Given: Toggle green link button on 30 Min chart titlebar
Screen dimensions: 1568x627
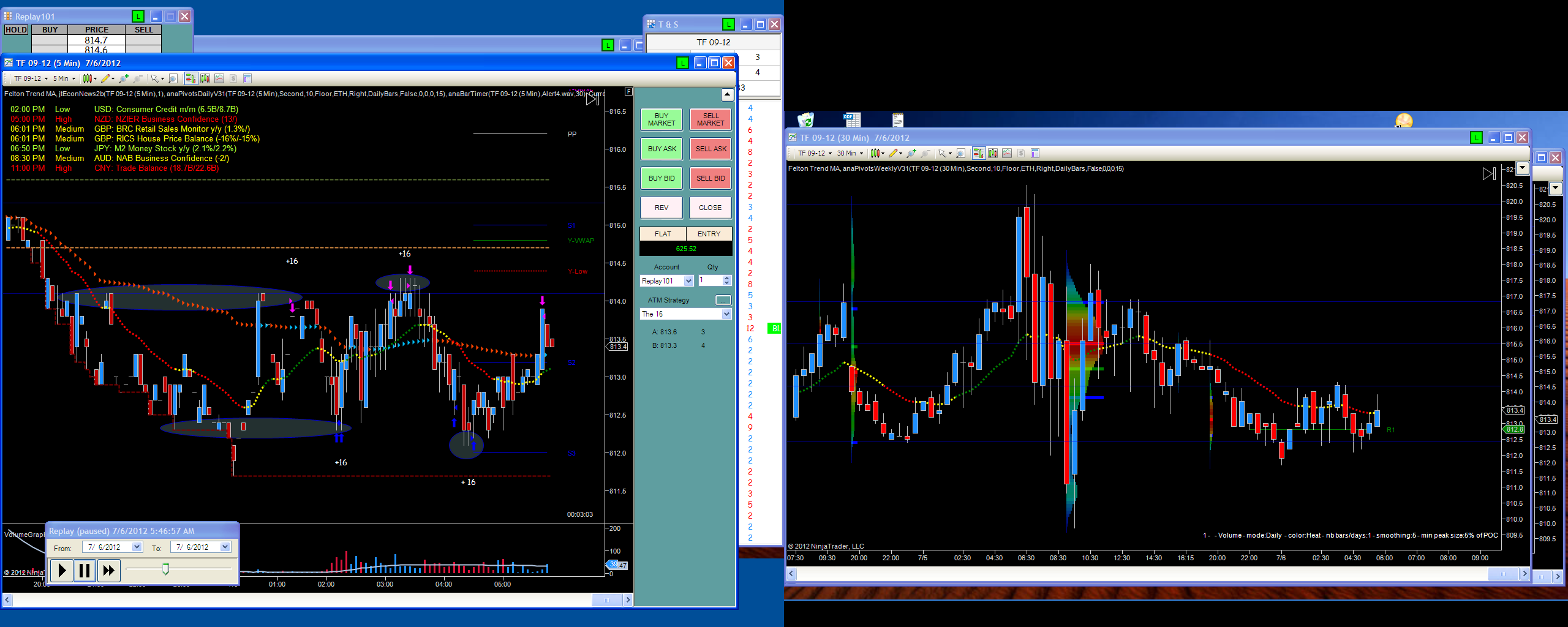Looking at the screenshot, I should [x=1476, y=138].
